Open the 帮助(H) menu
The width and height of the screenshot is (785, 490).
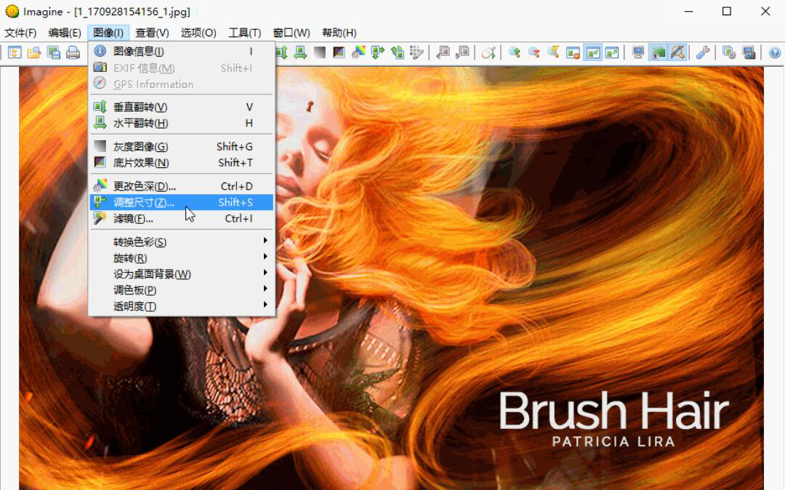[x=339, y=33]
